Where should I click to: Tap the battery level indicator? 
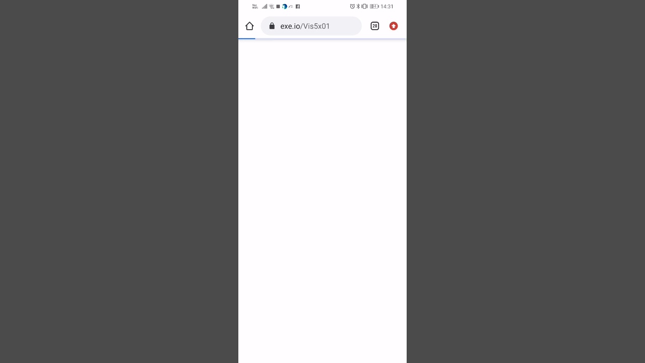(x=374, y=7)
